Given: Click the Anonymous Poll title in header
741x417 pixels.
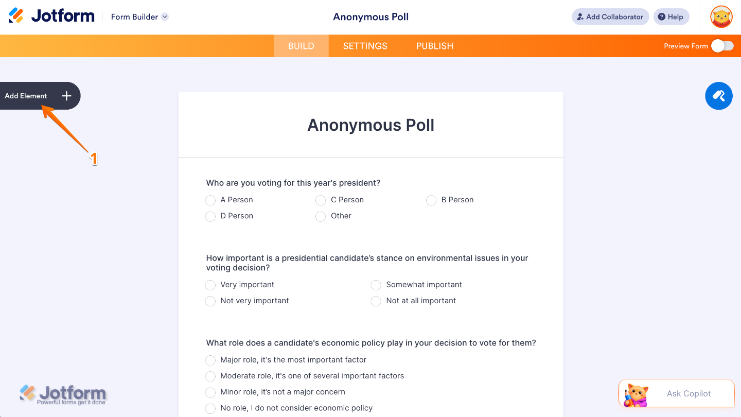Looking at the screenshot, I should pos(371,16).
